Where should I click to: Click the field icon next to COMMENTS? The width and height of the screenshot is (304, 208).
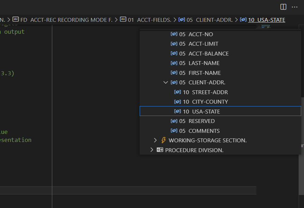(174, 131)
